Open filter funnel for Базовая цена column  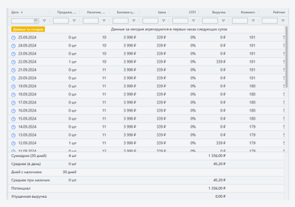tap(134, 21)
